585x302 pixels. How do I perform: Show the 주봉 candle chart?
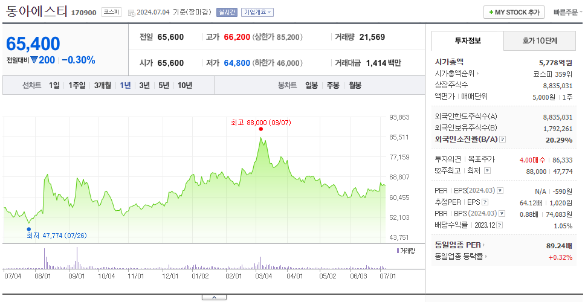[x=333, y=85]
